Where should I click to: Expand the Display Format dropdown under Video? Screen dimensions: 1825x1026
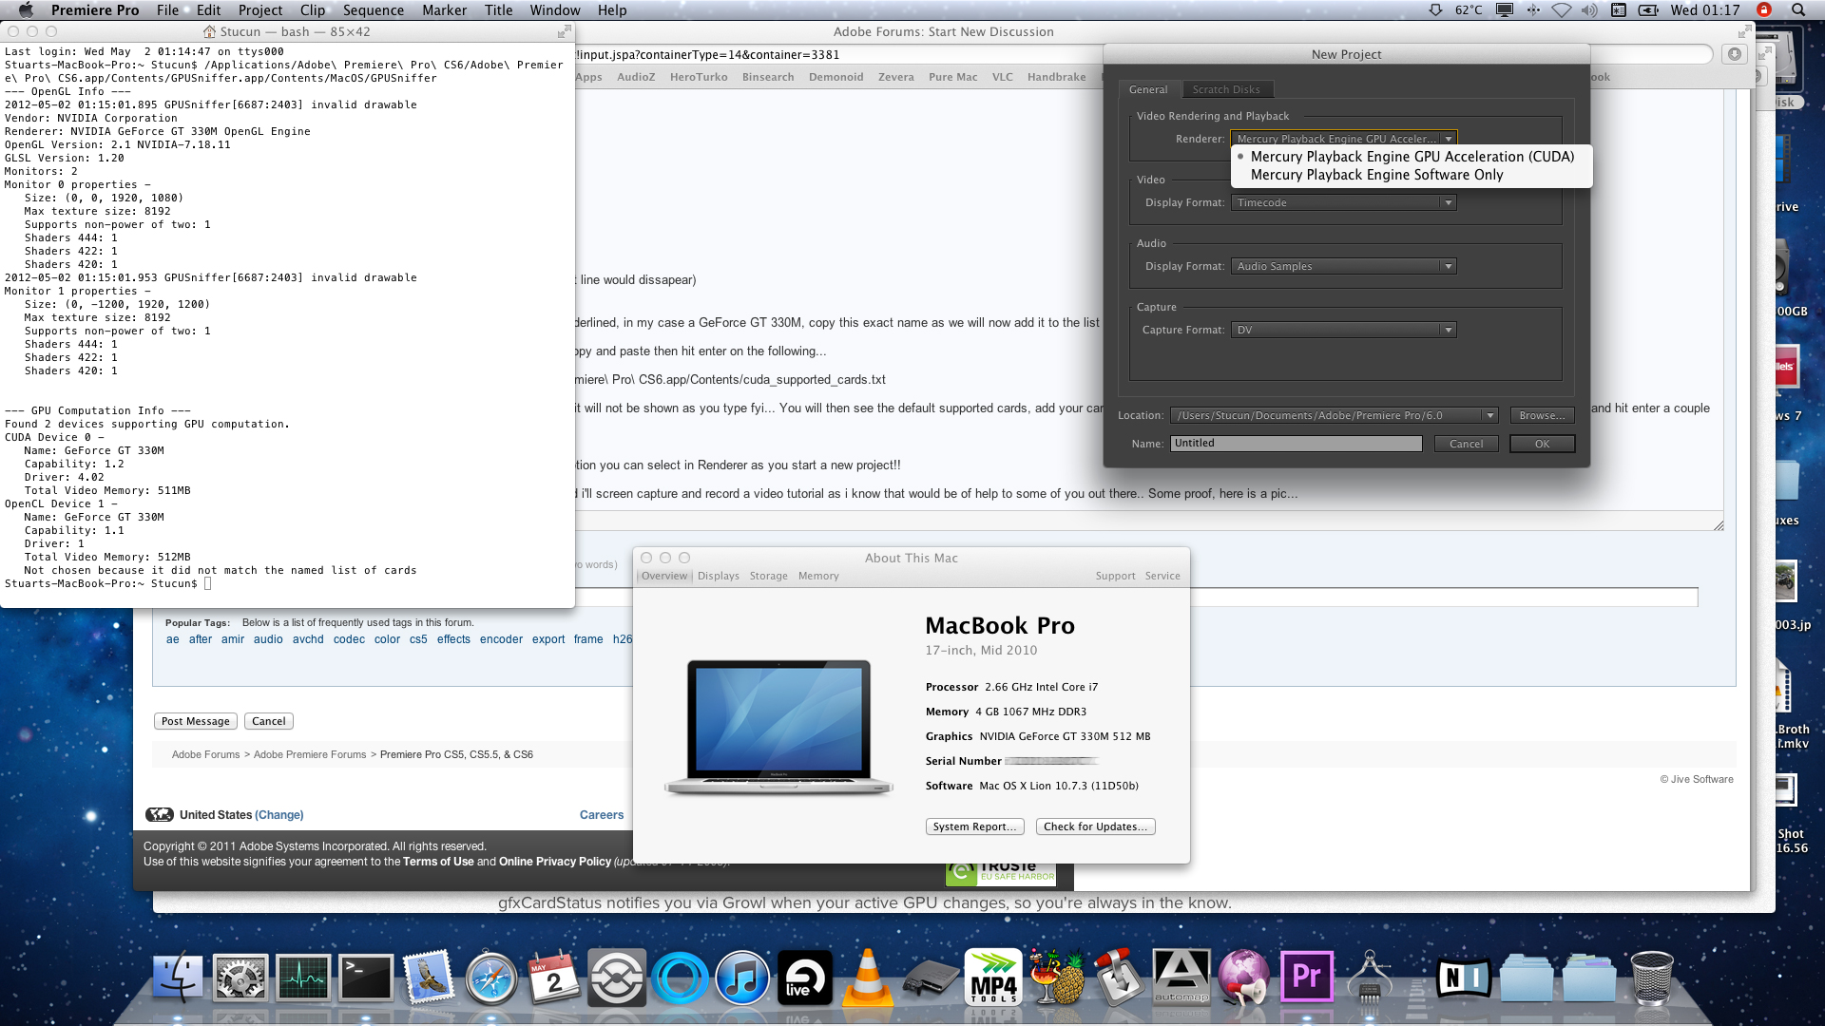[1448, 201]
